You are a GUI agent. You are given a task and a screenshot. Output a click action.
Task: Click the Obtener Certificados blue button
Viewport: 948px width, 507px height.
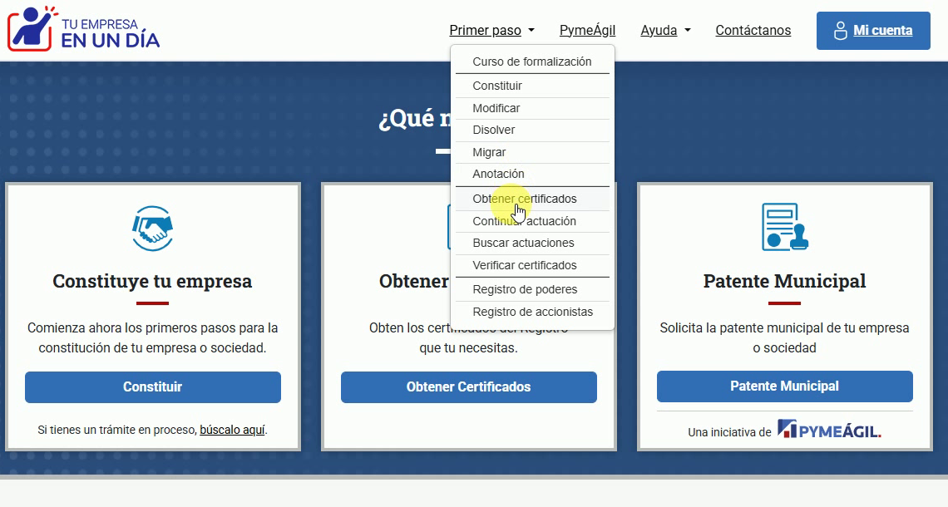(x=468, y=386)
